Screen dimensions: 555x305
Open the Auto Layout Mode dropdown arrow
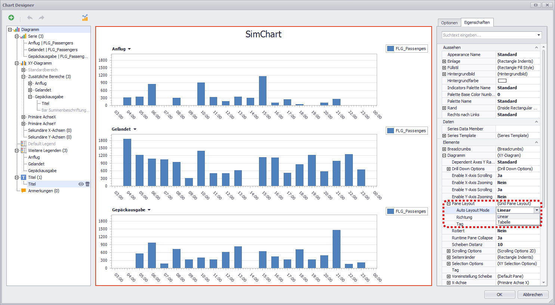point(537,210)
